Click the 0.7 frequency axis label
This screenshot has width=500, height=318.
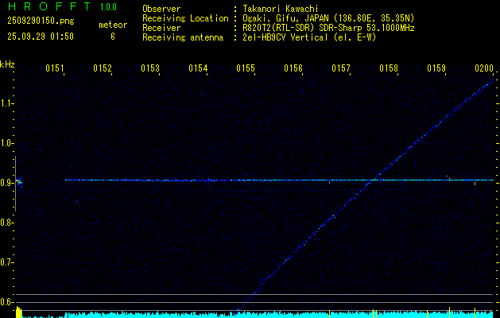[7, 262]
